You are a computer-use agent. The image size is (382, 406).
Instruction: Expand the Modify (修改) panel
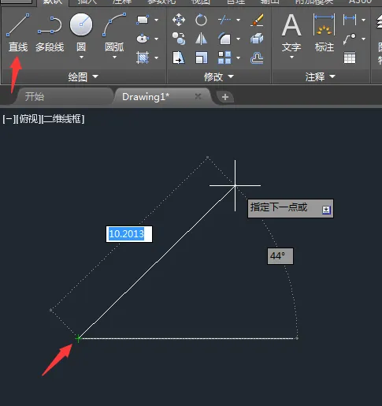(x=219, y=76)
